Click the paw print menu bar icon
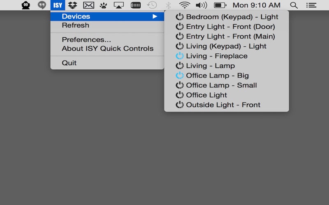 (103, 5)
